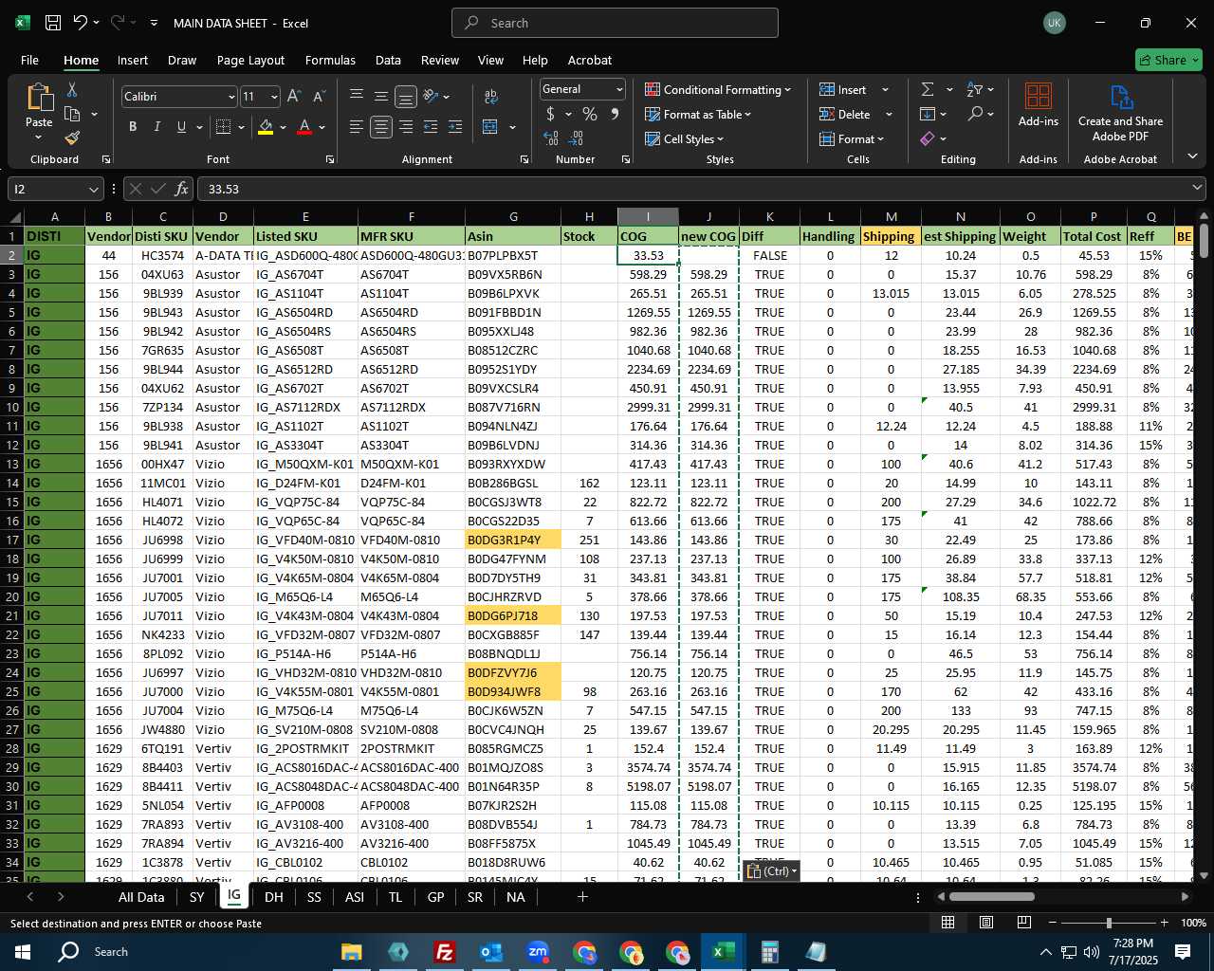Click the Copy icon in Clipboard group
The height and width of the screenshot is (971, 1214).
click(72, 115)
